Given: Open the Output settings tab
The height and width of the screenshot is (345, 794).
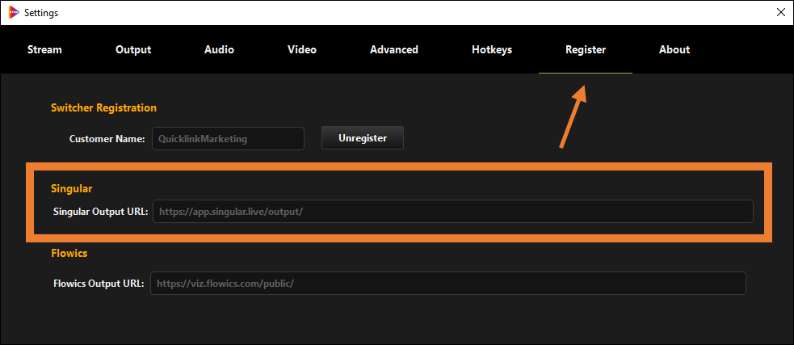Looking at the screenshot, I should point(133,49).
